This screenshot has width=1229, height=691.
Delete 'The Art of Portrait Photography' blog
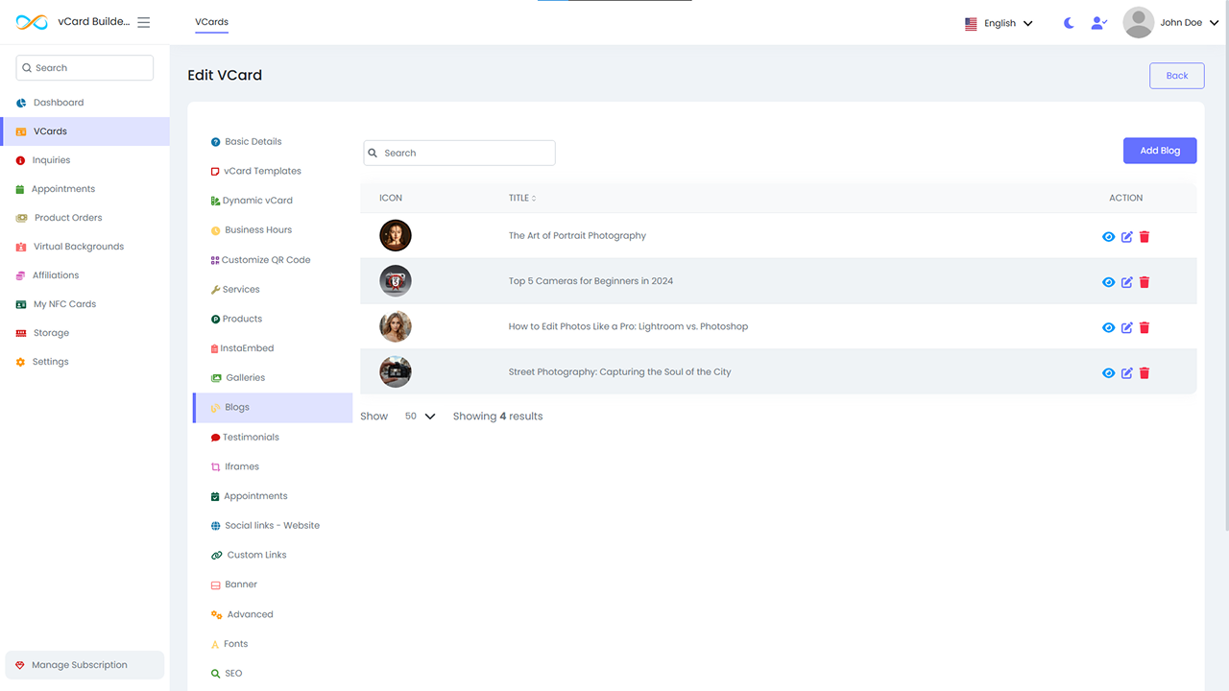(x=1145, y=237)
